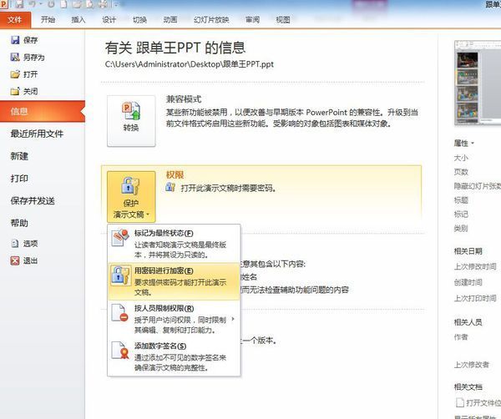This screenshot has width=501, height=419.
Task: Select Mark as Final (标记为最终状态)
Action: click(174, 243)
